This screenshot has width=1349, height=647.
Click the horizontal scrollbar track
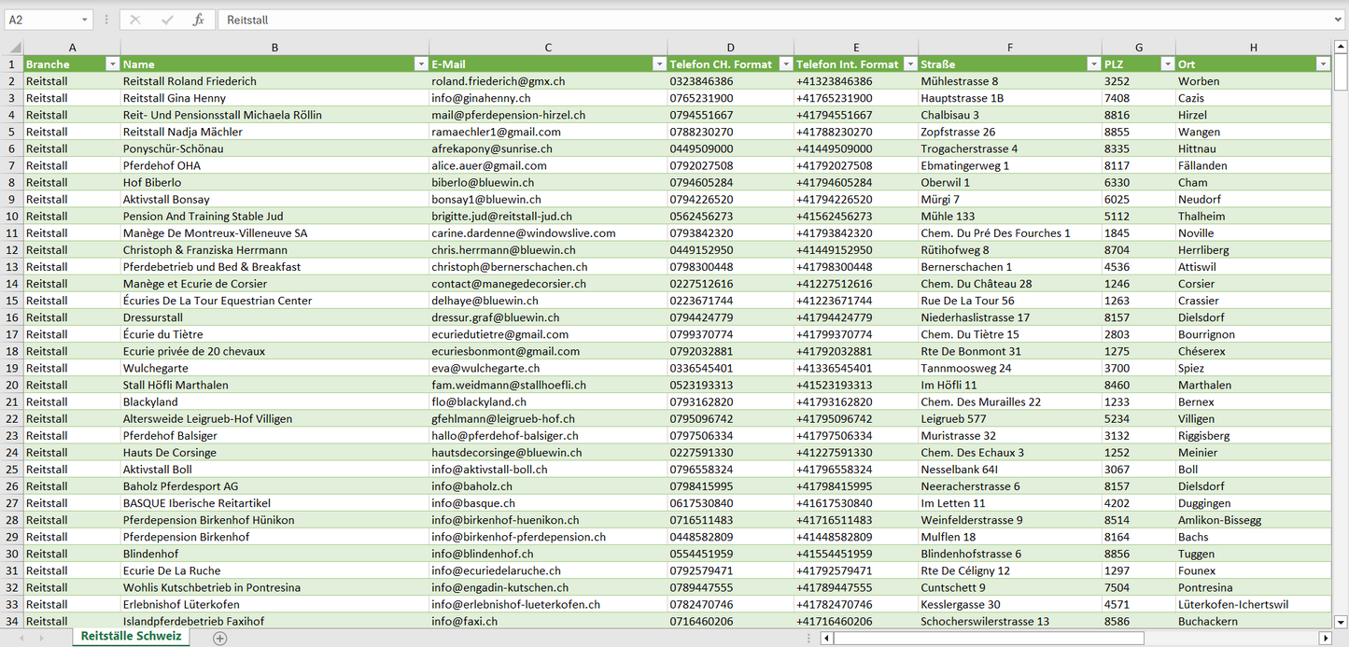1230,638
